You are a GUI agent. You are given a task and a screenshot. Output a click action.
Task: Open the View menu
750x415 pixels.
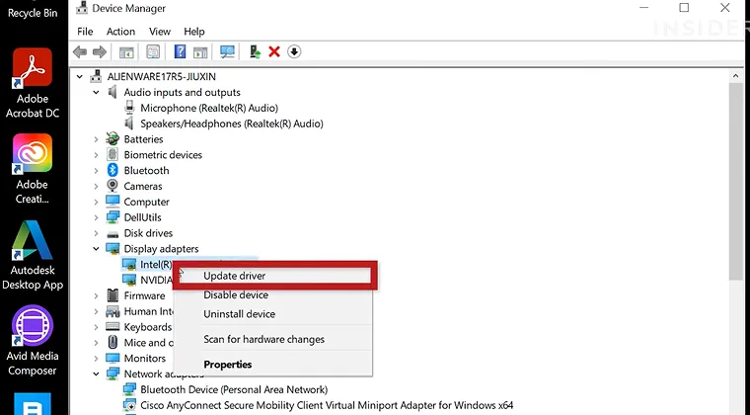(x=159, y=32)
